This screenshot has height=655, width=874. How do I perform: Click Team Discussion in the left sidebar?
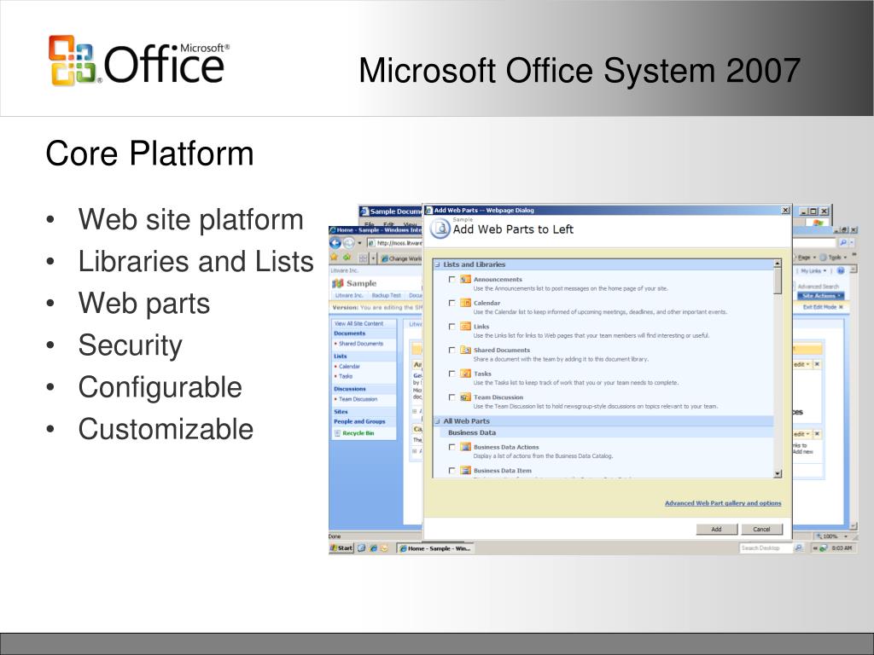[358, 399]
